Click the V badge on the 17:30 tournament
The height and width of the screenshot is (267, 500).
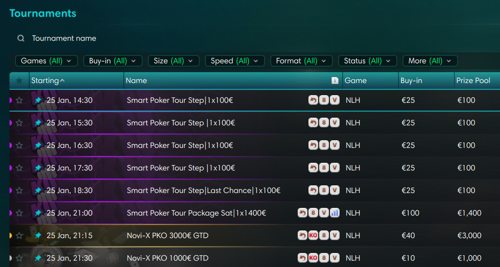tap(335, 168)
